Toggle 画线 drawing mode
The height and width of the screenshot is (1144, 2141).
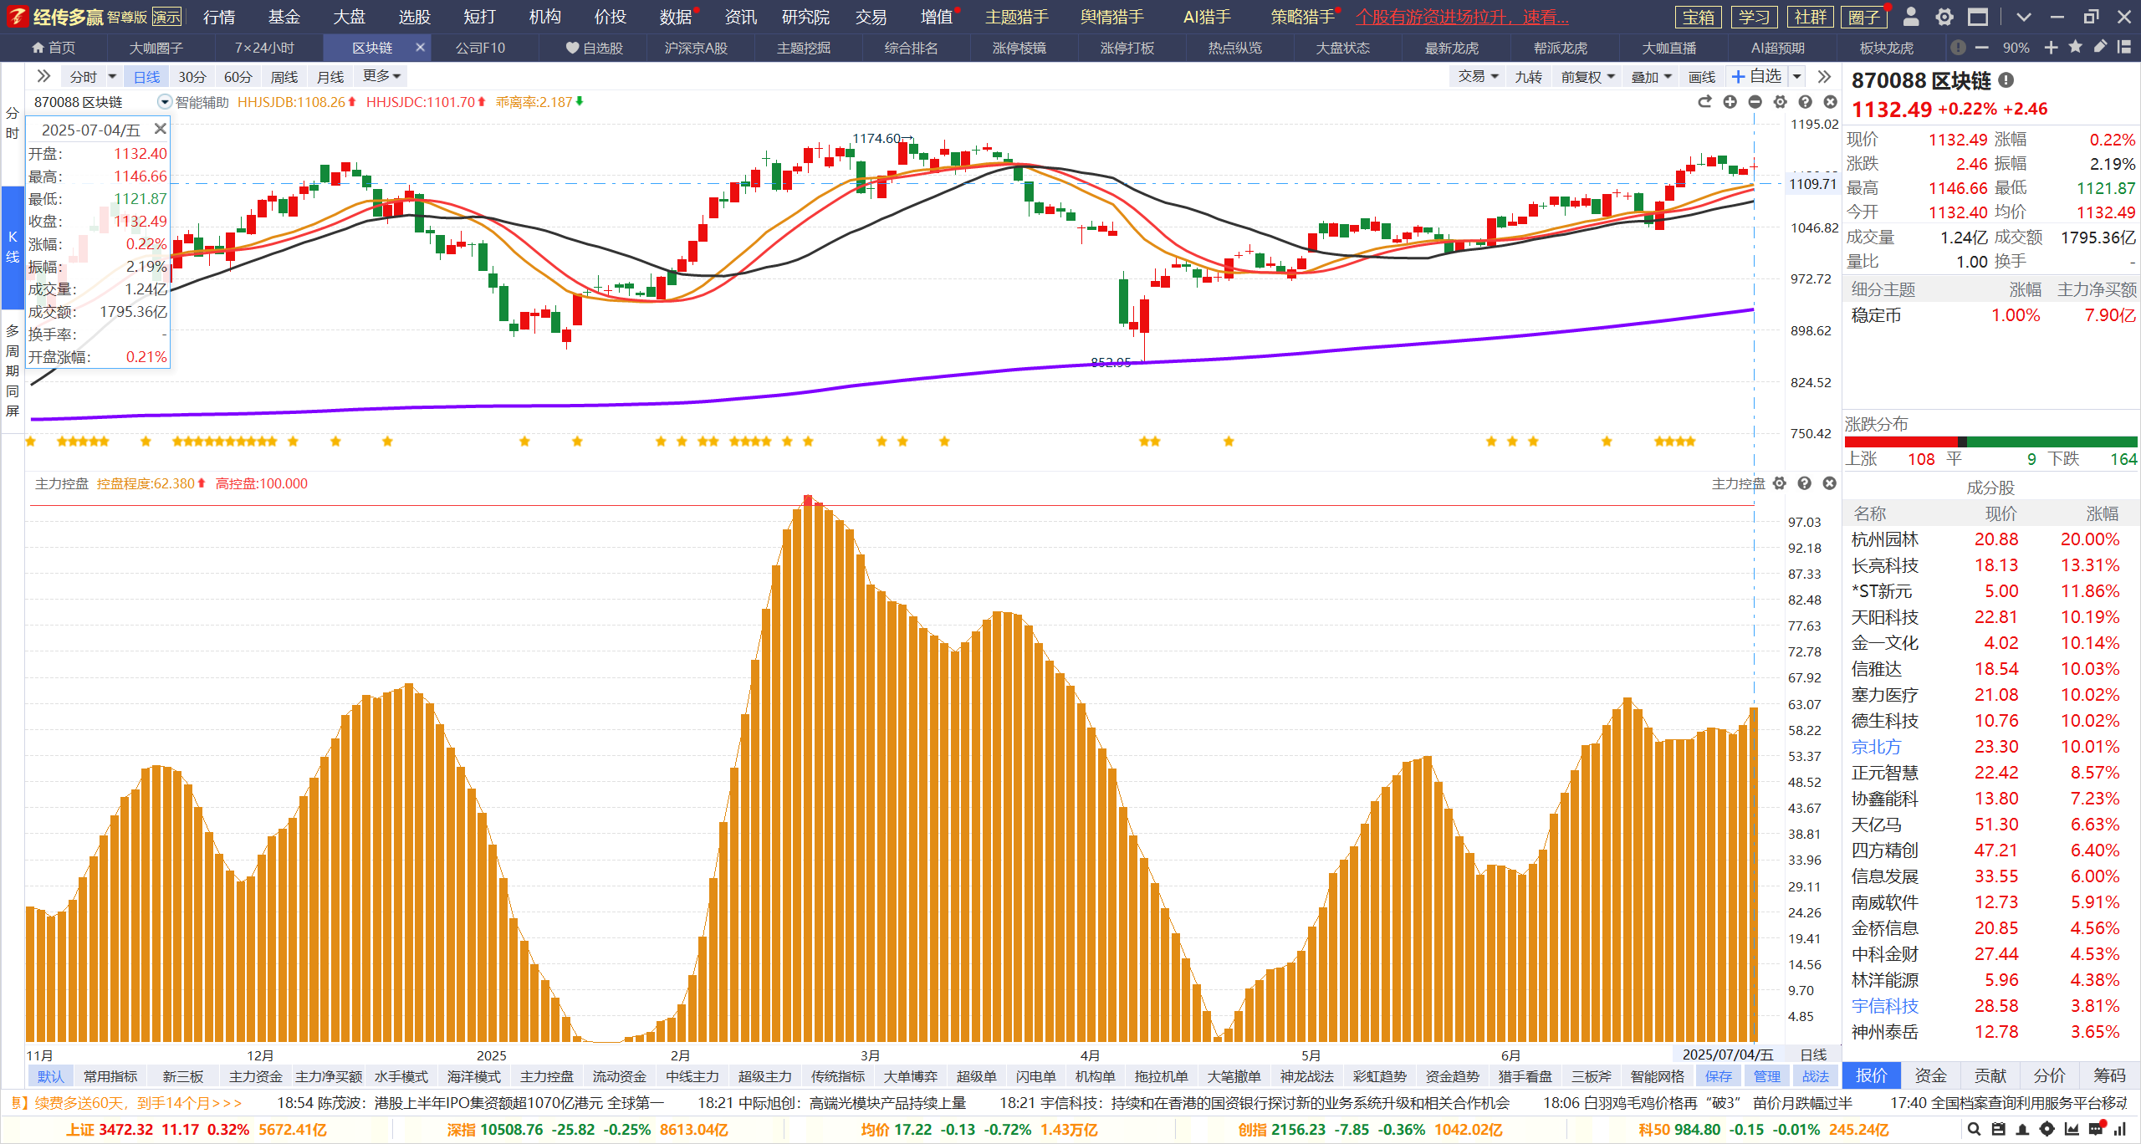(1701, 77)
